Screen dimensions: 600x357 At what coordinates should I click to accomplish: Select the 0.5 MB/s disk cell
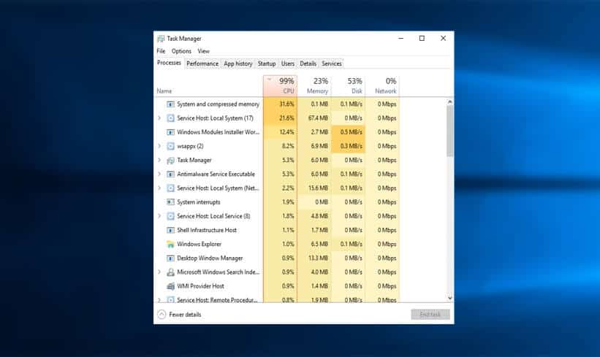[348, 132]
